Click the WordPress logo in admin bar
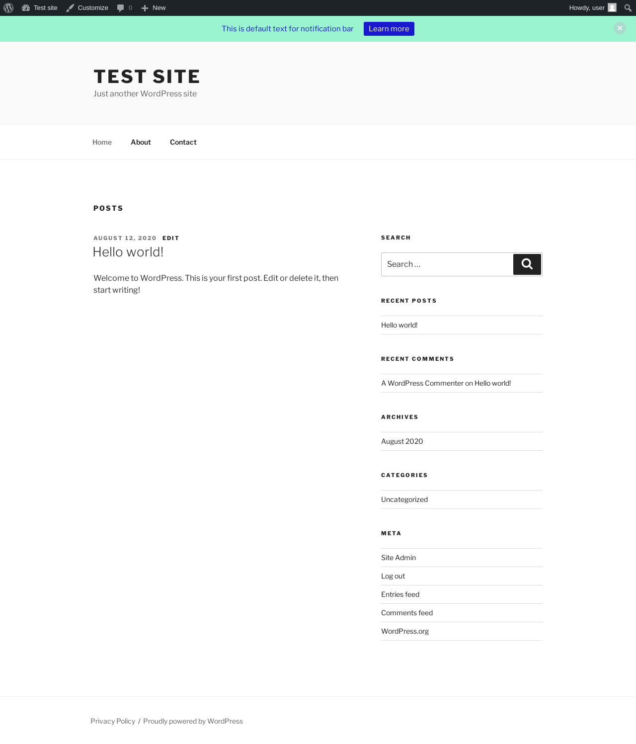The width and height of the screenshot is (636, 744). 8,8
